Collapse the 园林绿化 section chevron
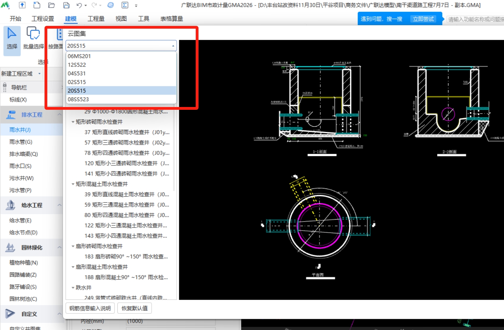504x330 pixels. 59,247
